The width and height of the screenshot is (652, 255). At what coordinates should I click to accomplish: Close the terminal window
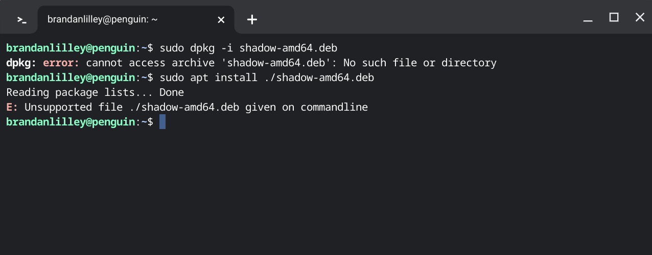click(640, 17)
